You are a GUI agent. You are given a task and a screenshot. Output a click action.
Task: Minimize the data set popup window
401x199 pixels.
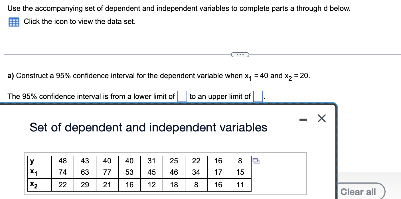tap(303, 119)
